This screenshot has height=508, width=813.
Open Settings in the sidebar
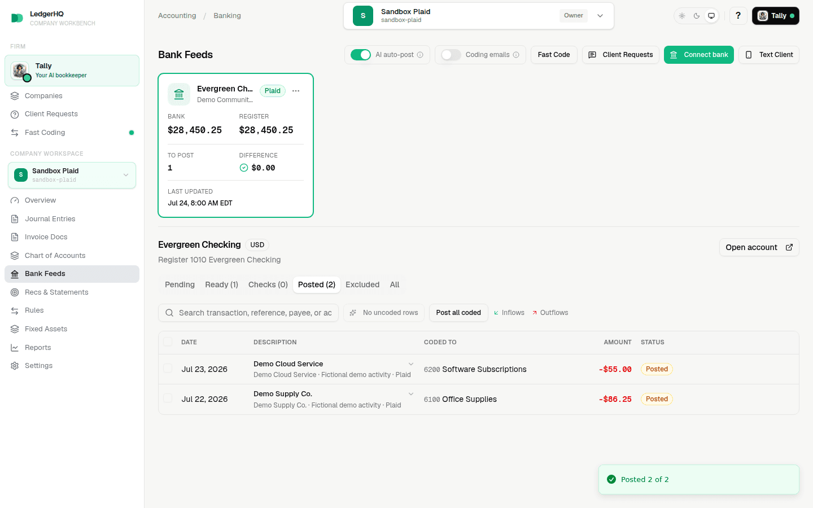[x=72, y=366]
